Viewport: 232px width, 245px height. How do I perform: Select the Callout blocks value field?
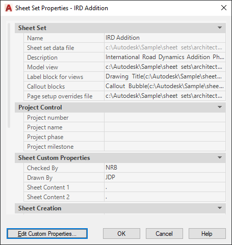click(165, 86)
